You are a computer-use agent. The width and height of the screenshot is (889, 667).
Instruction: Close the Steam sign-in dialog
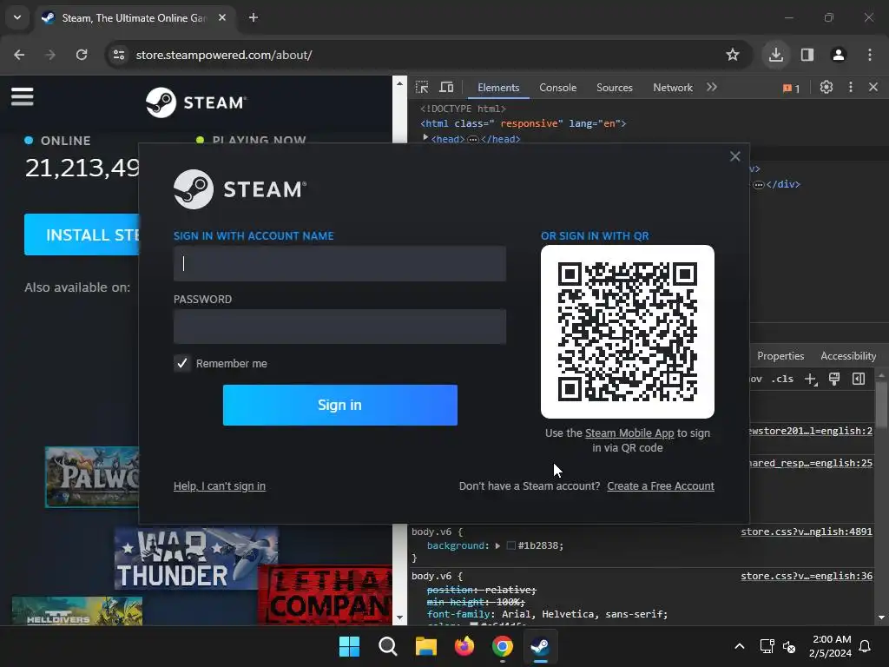(x=734, y=156)
